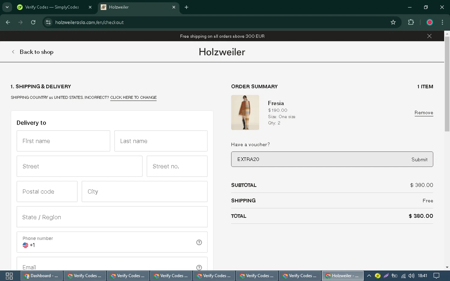Viewport: 450px width, 281px height.
Task: Click the Fresia product name
Action: click(276, 103)
